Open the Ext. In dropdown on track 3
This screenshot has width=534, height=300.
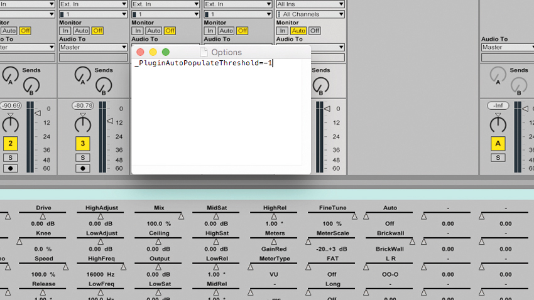[x=94, y=4]
